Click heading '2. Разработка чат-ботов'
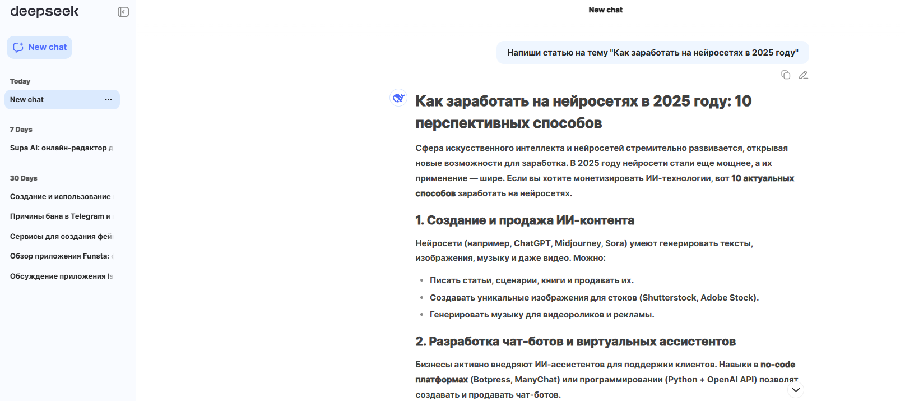Image resolution: width=905 pixels, height=401 pixels. (576, 342)
